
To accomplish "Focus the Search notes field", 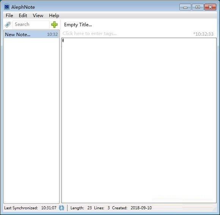I will (x=31, y=24).
